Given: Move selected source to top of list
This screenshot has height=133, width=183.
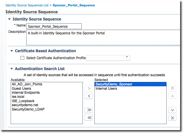Looking at the screenshot, I should [x=172, y=88].
